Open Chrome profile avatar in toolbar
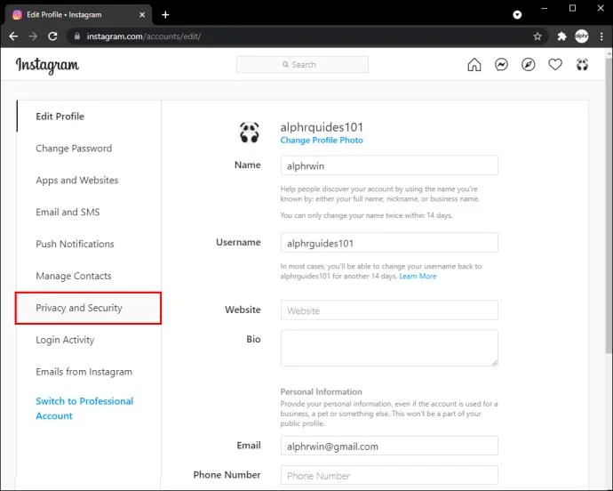Viewport: 613px width, 491px height. pos(582,36)
